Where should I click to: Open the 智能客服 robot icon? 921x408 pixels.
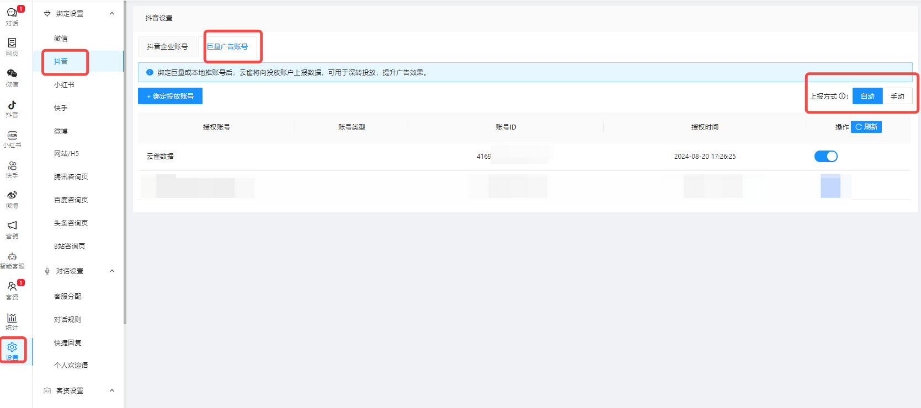(x=12, y=260)
